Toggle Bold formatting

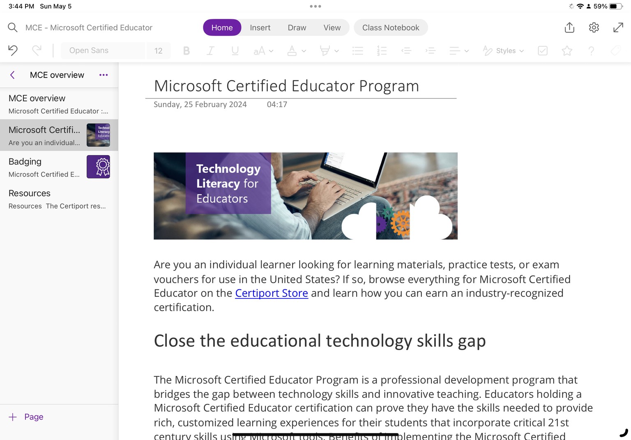point(186,50)
